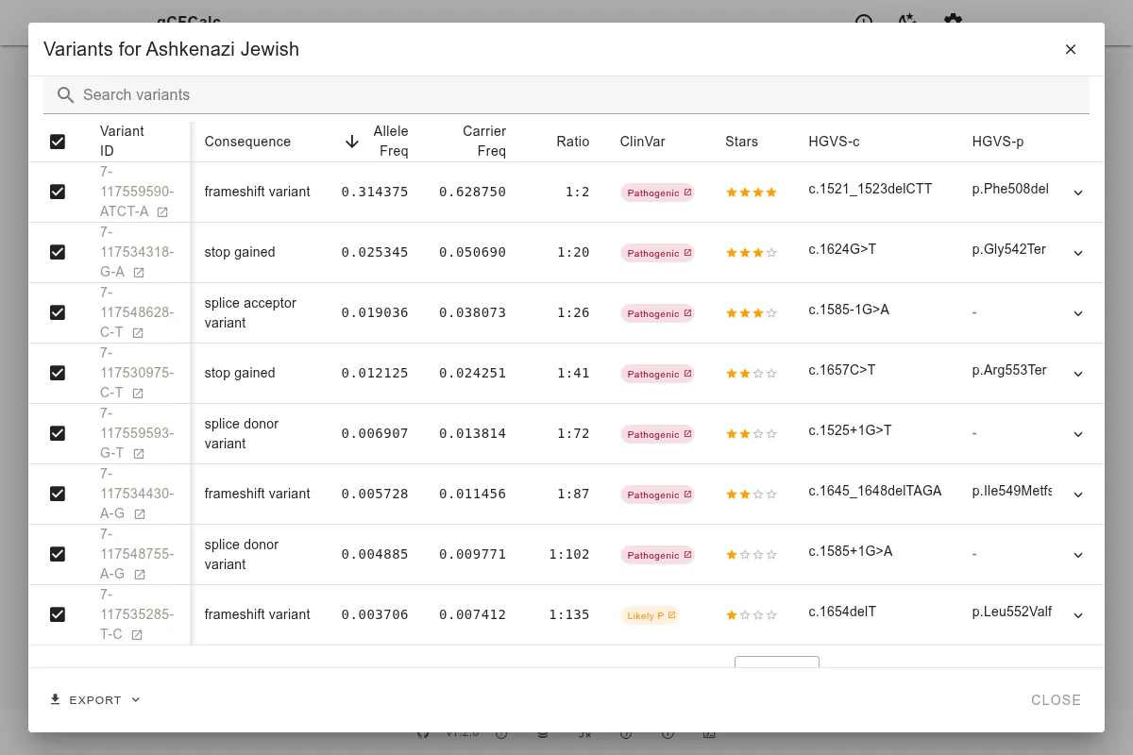This screenshot has height=755, width=1133.
Task: Open external link for variant 7-117559590-ATCT-A
Action: 162,212
